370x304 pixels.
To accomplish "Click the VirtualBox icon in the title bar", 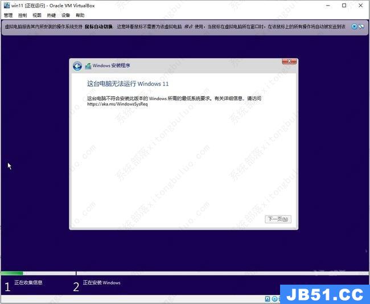I will (x=6, y=5).
